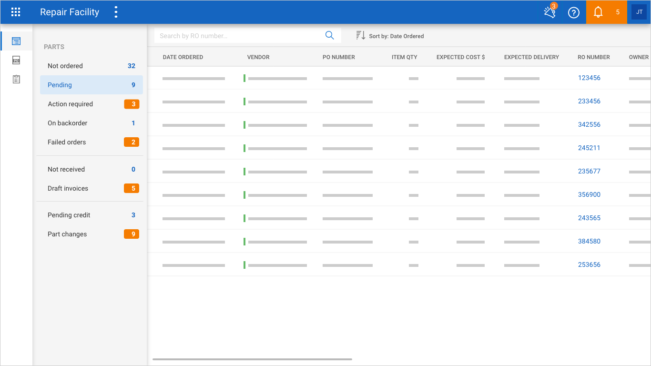Open RO number 342556

589,124
